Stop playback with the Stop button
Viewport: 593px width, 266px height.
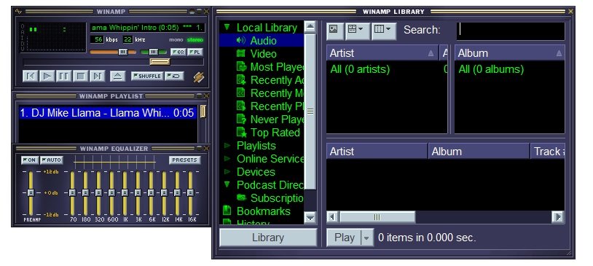[80, 77]
